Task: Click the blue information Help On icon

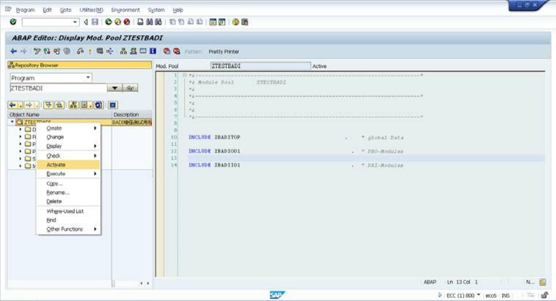Action: pos(153,51)
